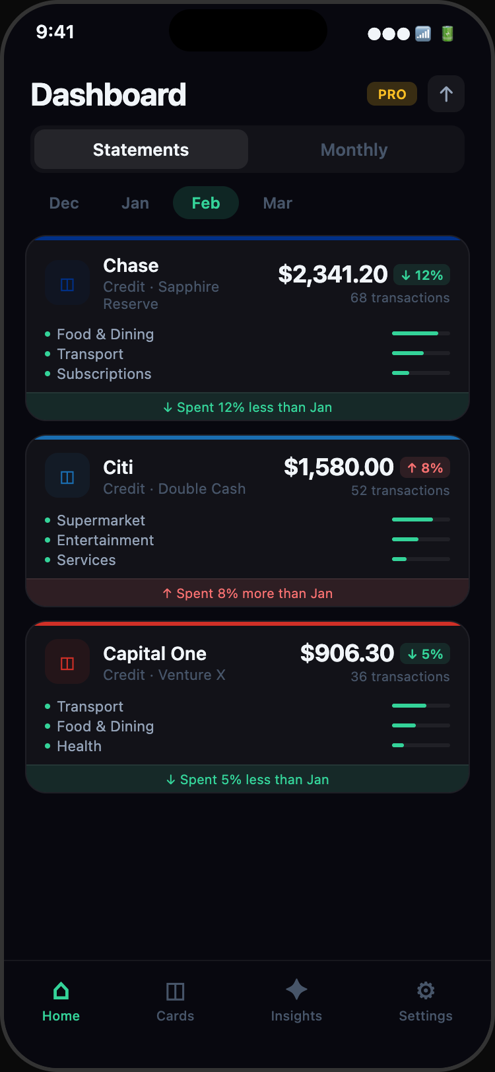The width and height of the screenshot is (495, 1072).
Task: Switch to the Monthly view
Action: coord(354,150)
